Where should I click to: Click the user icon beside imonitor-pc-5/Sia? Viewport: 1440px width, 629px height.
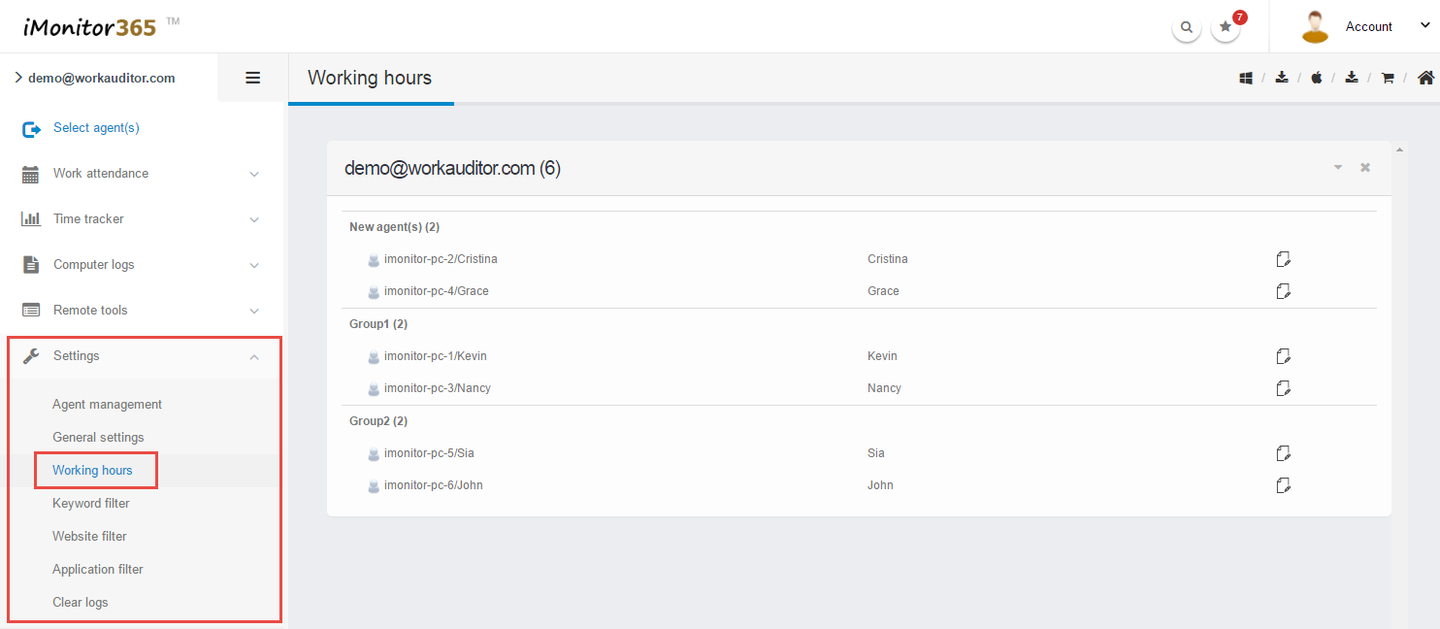pyautogui.click(x=374, y=454)
